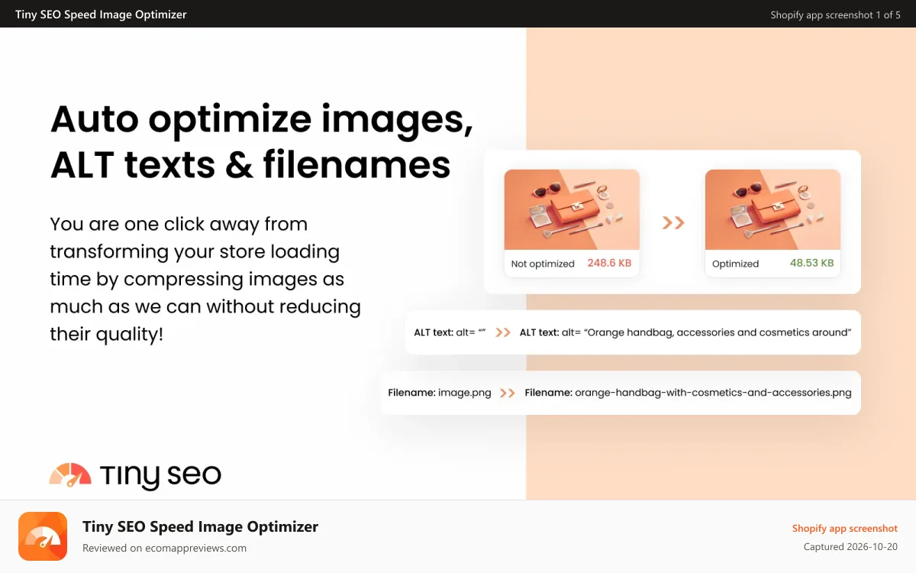The height and width of the screenshot is (573, 916).
Task: Click 'Captured 2026-10-20' text
Action: point(850,547)
